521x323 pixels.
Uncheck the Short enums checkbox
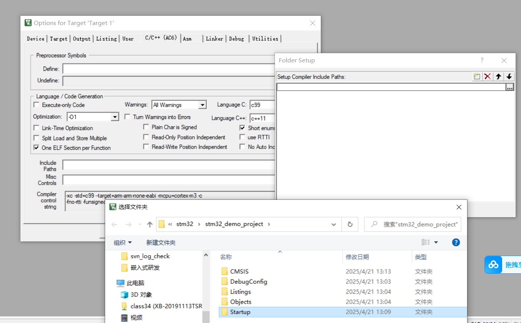242,128
